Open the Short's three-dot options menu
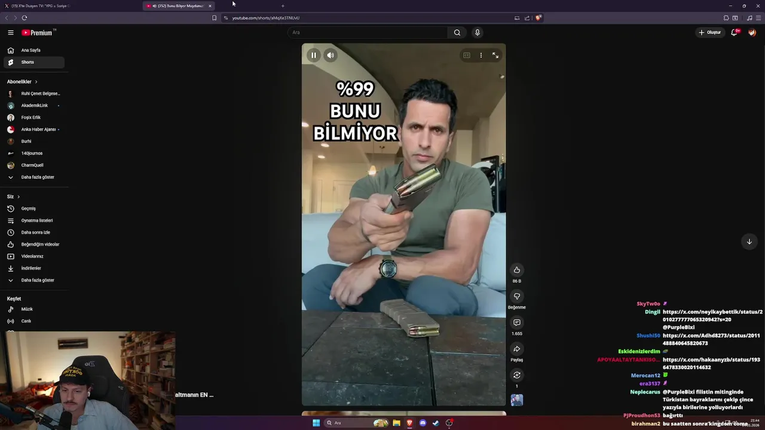 click(481, 56)
